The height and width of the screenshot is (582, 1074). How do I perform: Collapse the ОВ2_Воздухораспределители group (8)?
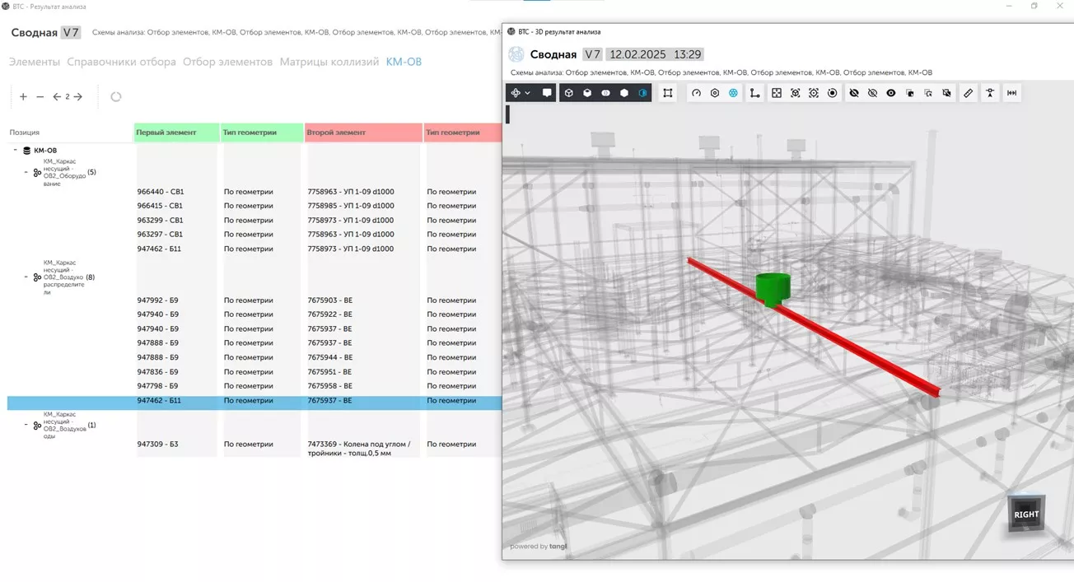tap(26, 277)
